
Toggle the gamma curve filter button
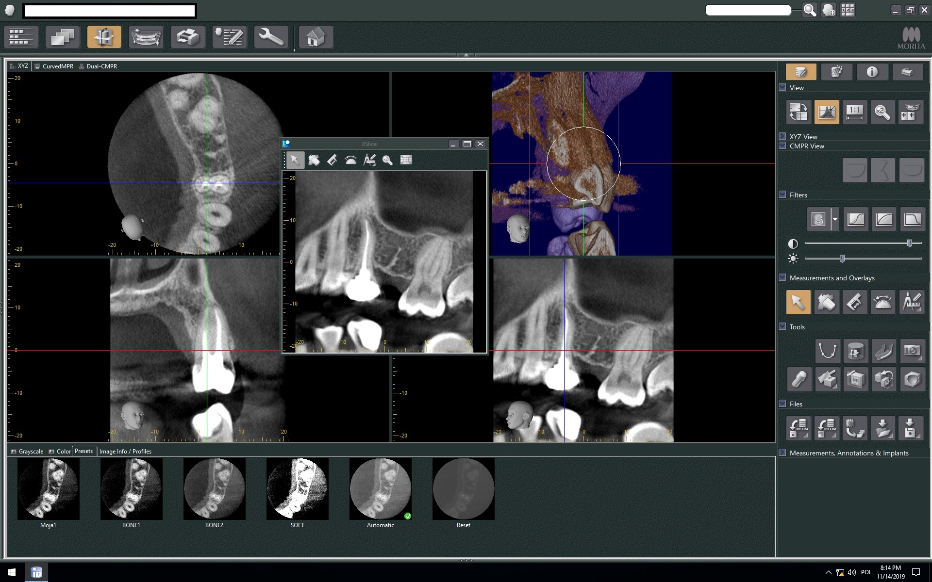[884, 220]
